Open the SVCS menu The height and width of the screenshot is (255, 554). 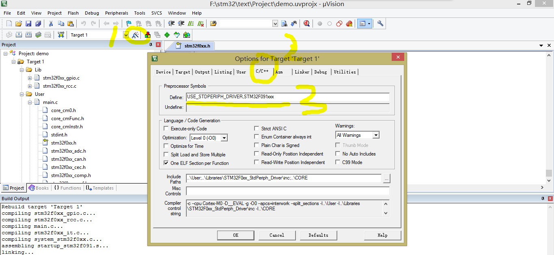[157, 13]
